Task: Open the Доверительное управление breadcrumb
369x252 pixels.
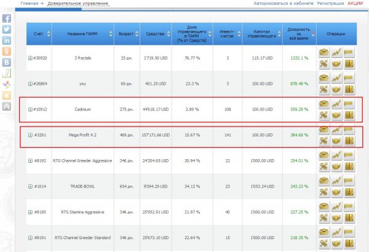Action: 78,4
